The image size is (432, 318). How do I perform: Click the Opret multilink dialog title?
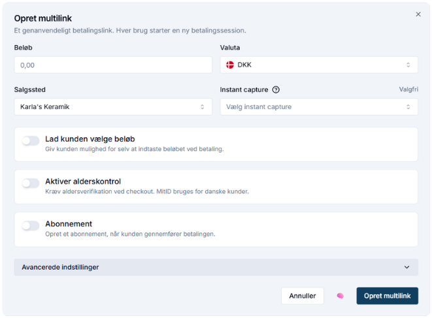tap(43, 18)
